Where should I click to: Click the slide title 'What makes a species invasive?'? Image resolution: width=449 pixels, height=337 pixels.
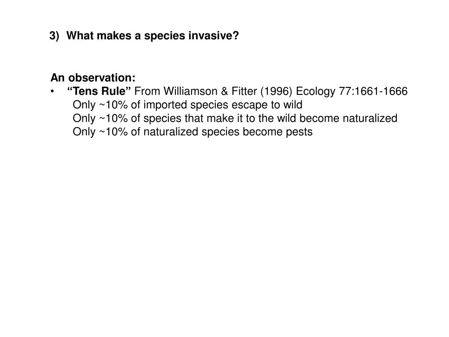152,36
